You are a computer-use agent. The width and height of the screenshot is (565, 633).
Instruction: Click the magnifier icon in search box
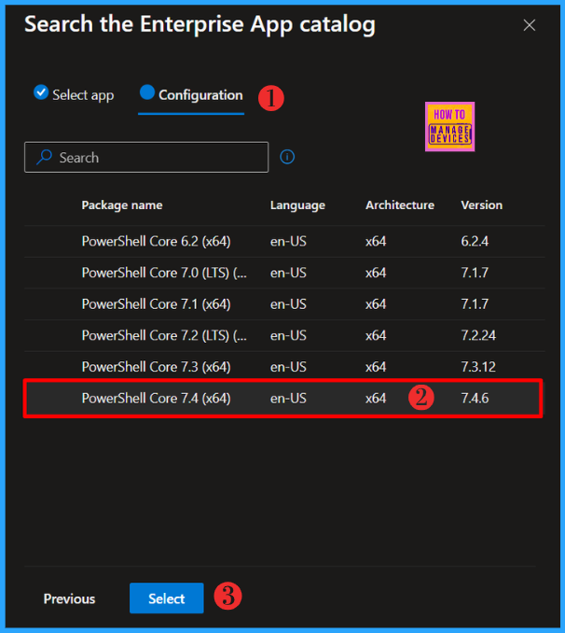tap(45, 158)
